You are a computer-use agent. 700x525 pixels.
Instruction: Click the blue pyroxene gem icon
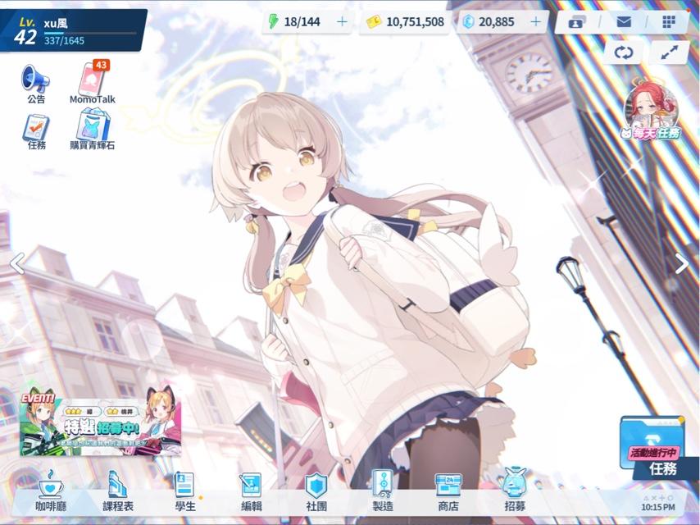(468, 21)
